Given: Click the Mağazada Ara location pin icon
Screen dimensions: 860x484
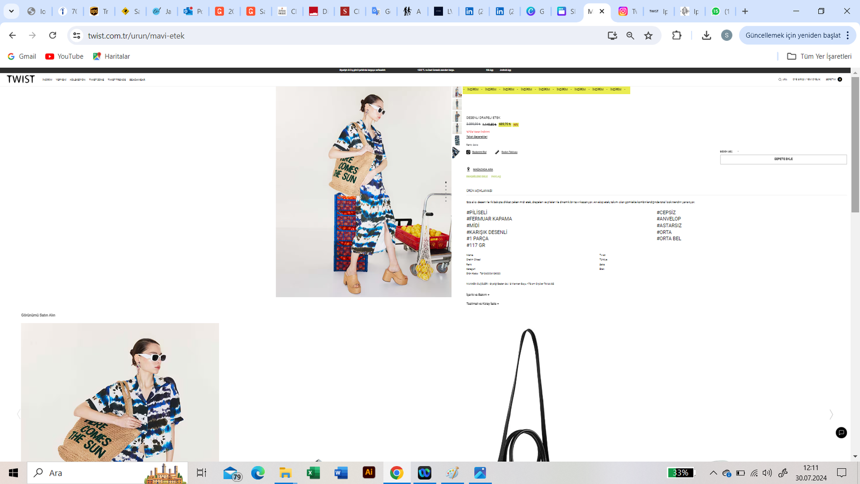Looking at the screenshot, I should click(x=468, y=169).
